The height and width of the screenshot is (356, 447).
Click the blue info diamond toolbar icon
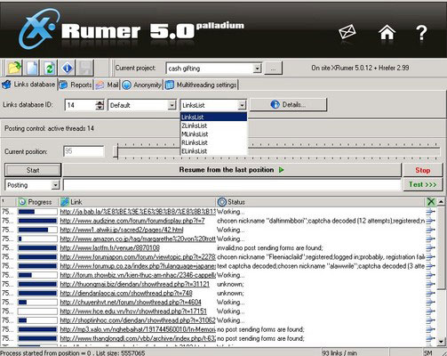(67, 68)
